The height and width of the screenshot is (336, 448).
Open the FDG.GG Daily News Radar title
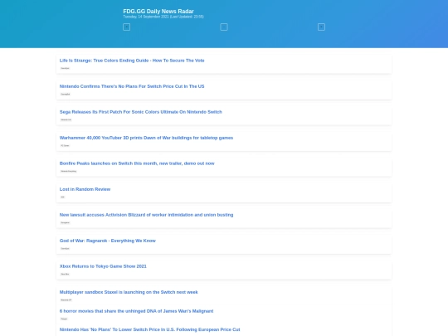coord(158,11)
